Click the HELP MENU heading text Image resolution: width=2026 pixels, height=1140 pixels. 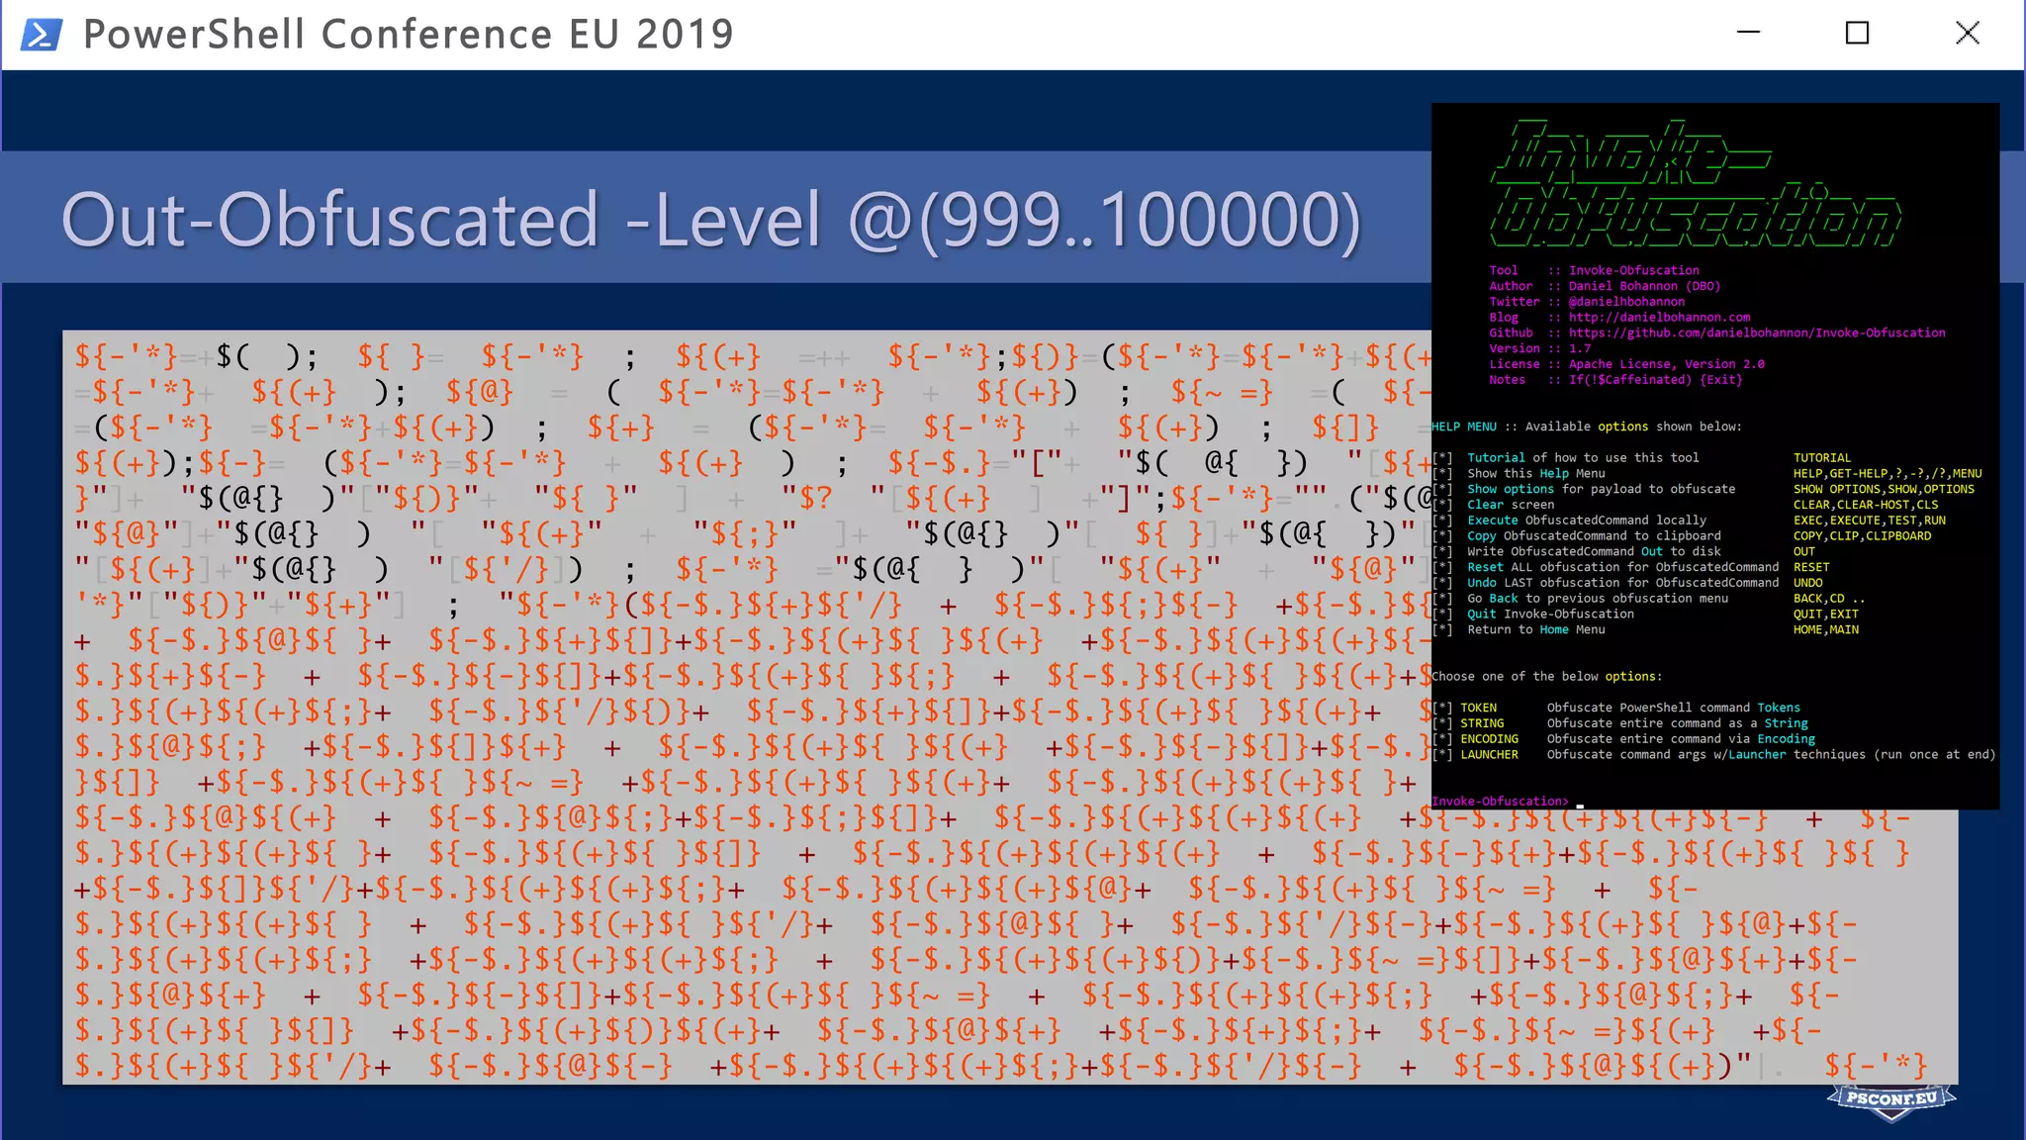(x=1464, y=427)
